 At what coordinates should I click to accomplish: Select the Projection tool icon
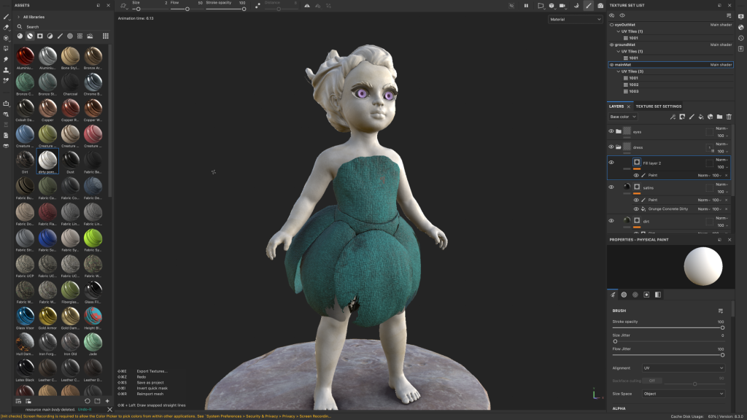click(x=6, y=38)
